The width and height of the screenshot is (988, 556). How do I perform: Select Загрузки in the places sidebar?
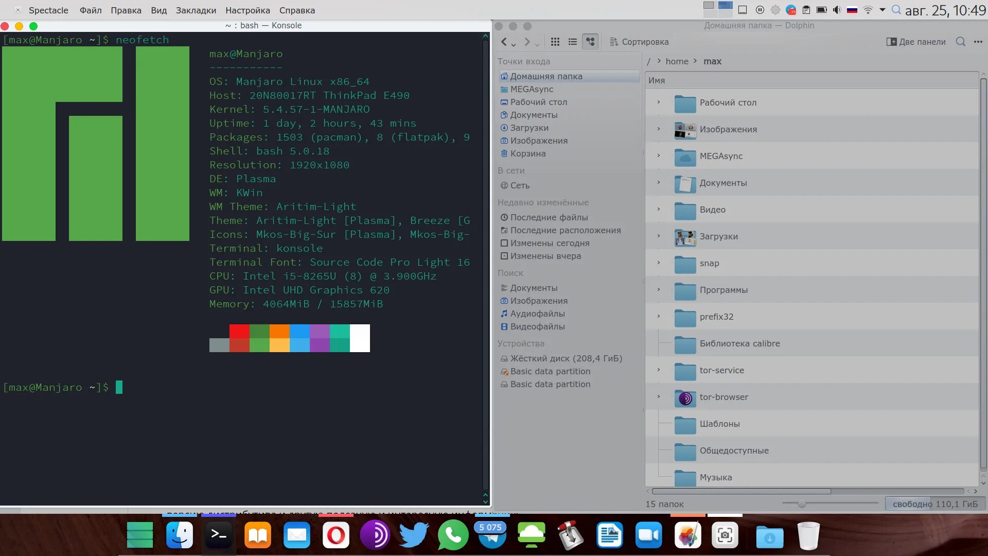click(x=529, y=128)
